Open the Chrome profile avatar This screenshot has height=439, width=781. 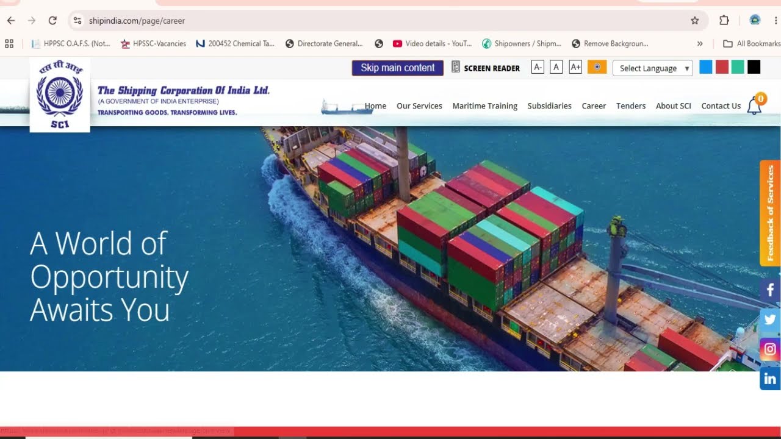coord(755,20)
